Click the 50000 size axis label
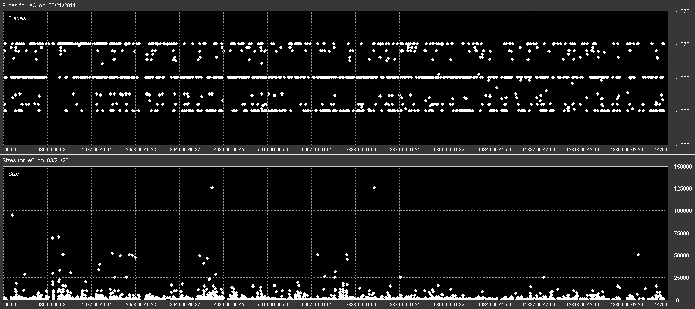Viewport: 695px width, 309px height. (682, 256)
